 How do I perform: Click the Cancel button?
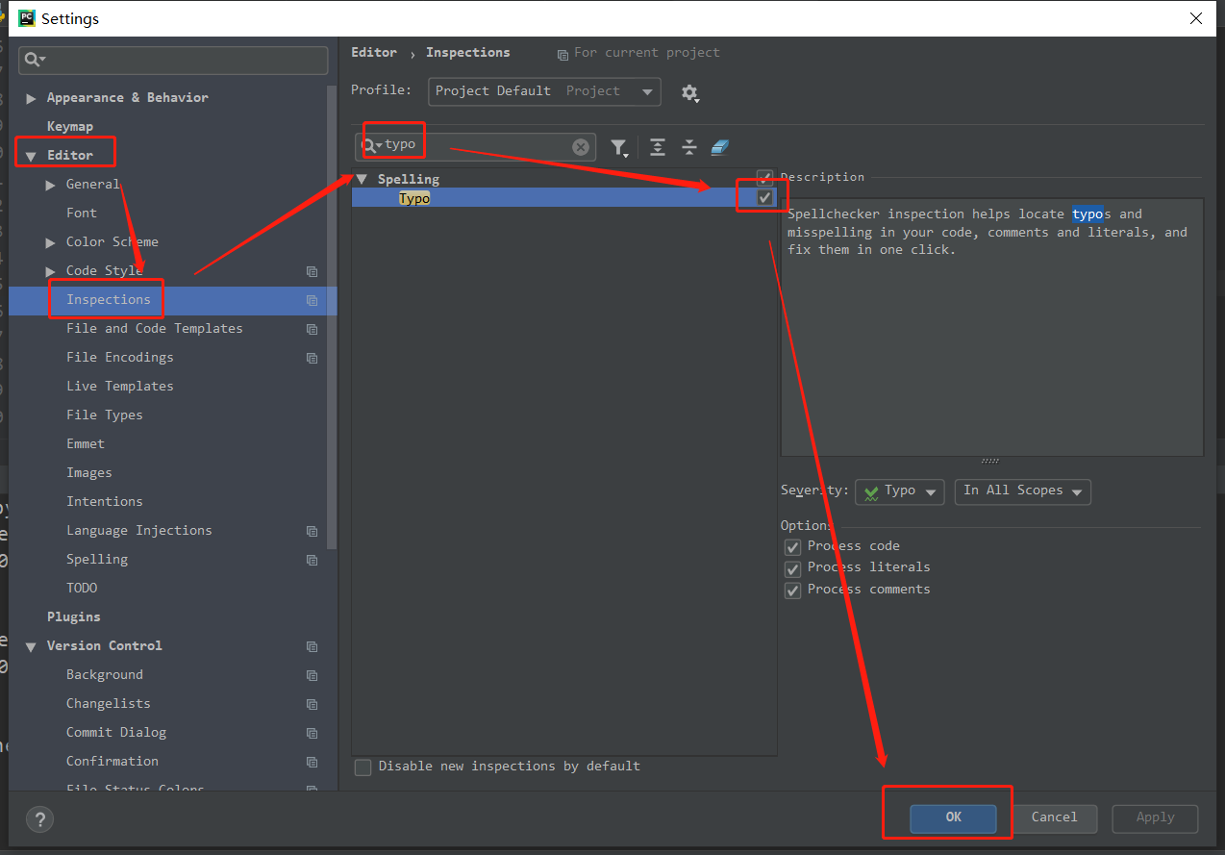pos(1054,817)
